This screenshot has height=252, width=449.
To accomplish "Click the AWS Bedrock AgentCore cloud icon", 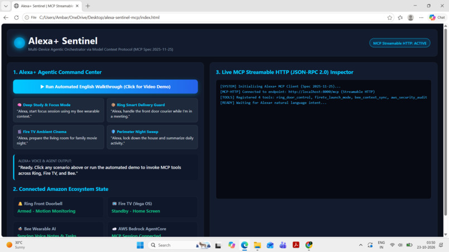I will [114, 229].
